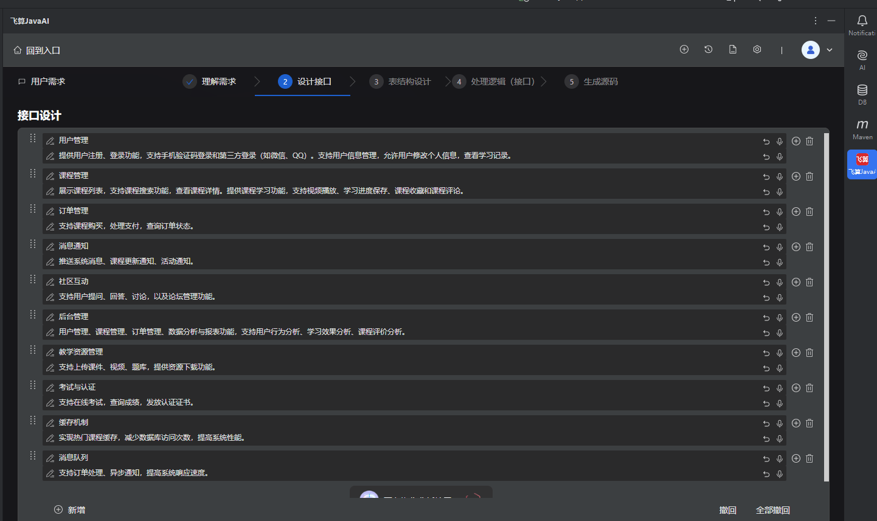This screenshot has width=877, height=521.
Task: Add a row using the 课程管理 plus icon
Action: pos(796,176)
